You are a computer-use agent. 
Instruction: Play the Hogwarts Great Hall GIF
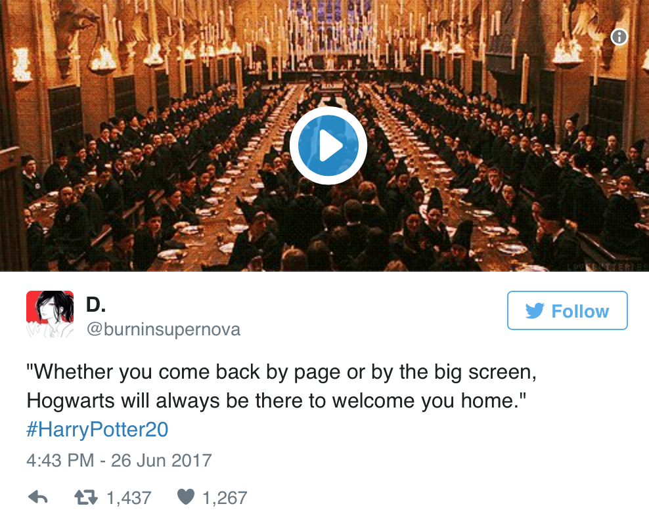[328, 146]
